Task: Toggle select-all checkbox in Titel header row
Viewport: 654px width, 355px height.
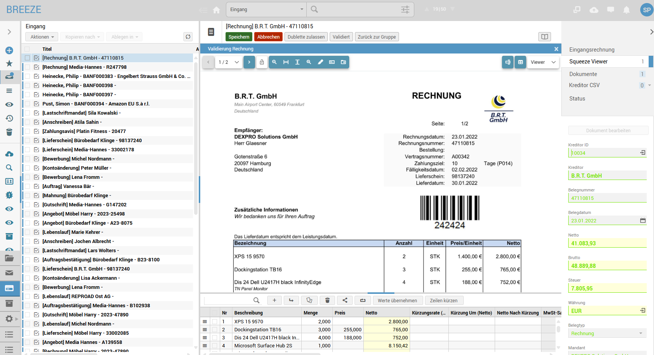Action: pyautogui.click(x=27, y=49)
